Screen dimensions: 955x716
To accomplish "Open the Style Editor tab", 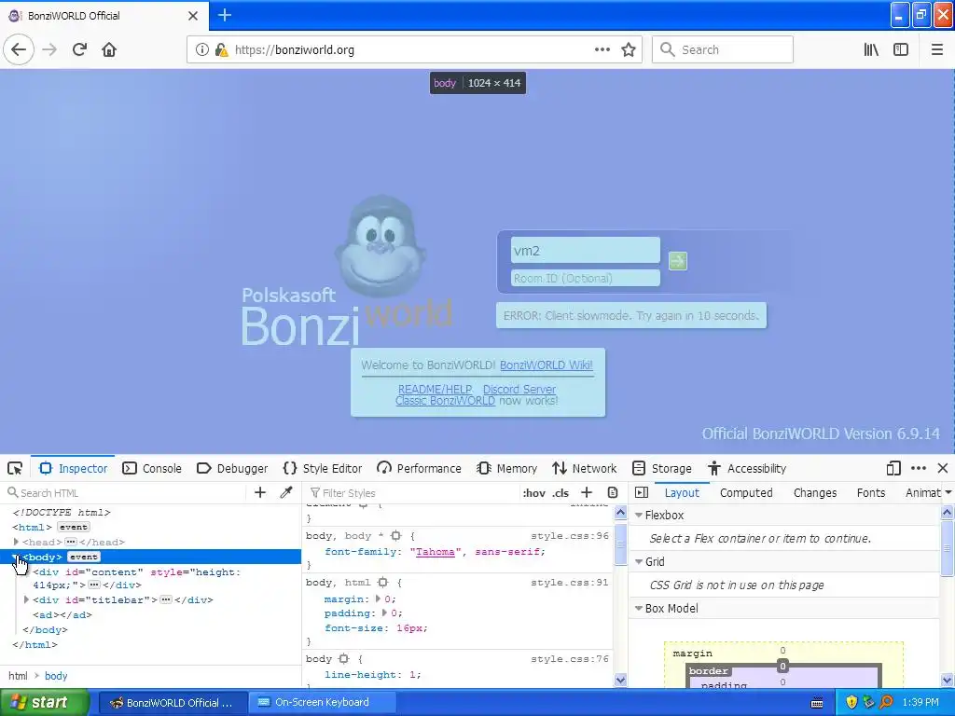I will click(323, 468).
